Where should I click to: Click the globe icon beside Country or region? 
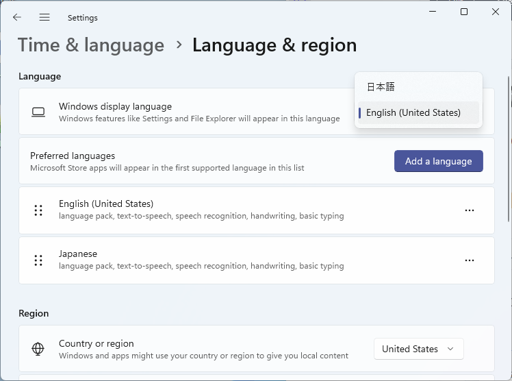coord(38,349)
